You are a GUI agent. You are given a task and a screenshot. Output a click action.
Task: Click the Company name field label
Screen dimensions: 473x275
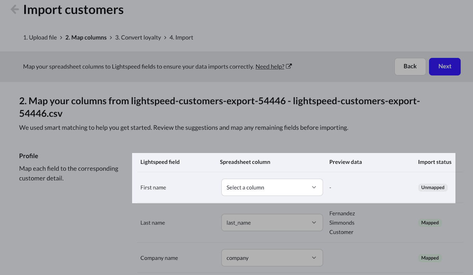(x=159, y=258)
